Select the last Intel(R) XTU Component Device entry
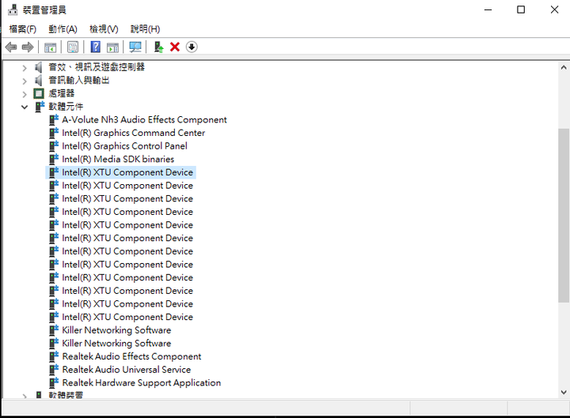Screen dimensions: 570x418 [127, 317]
